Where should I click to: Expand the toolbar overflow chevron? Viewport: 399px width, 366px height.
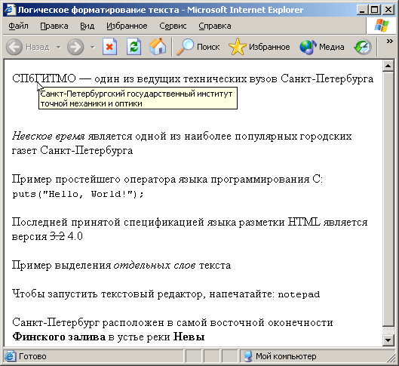click(390, 42)
